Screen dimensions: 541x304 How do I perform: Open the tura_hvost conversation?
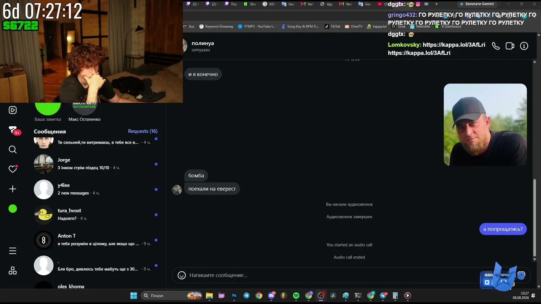tap(96, 215)
